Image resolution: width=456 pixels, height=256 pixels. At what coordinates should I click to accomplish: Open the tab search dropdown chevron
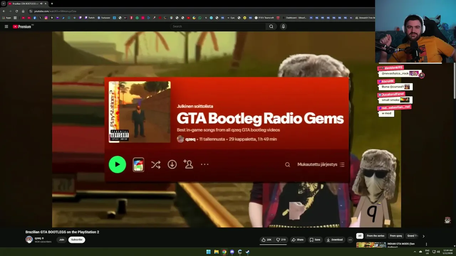point(3,4)
